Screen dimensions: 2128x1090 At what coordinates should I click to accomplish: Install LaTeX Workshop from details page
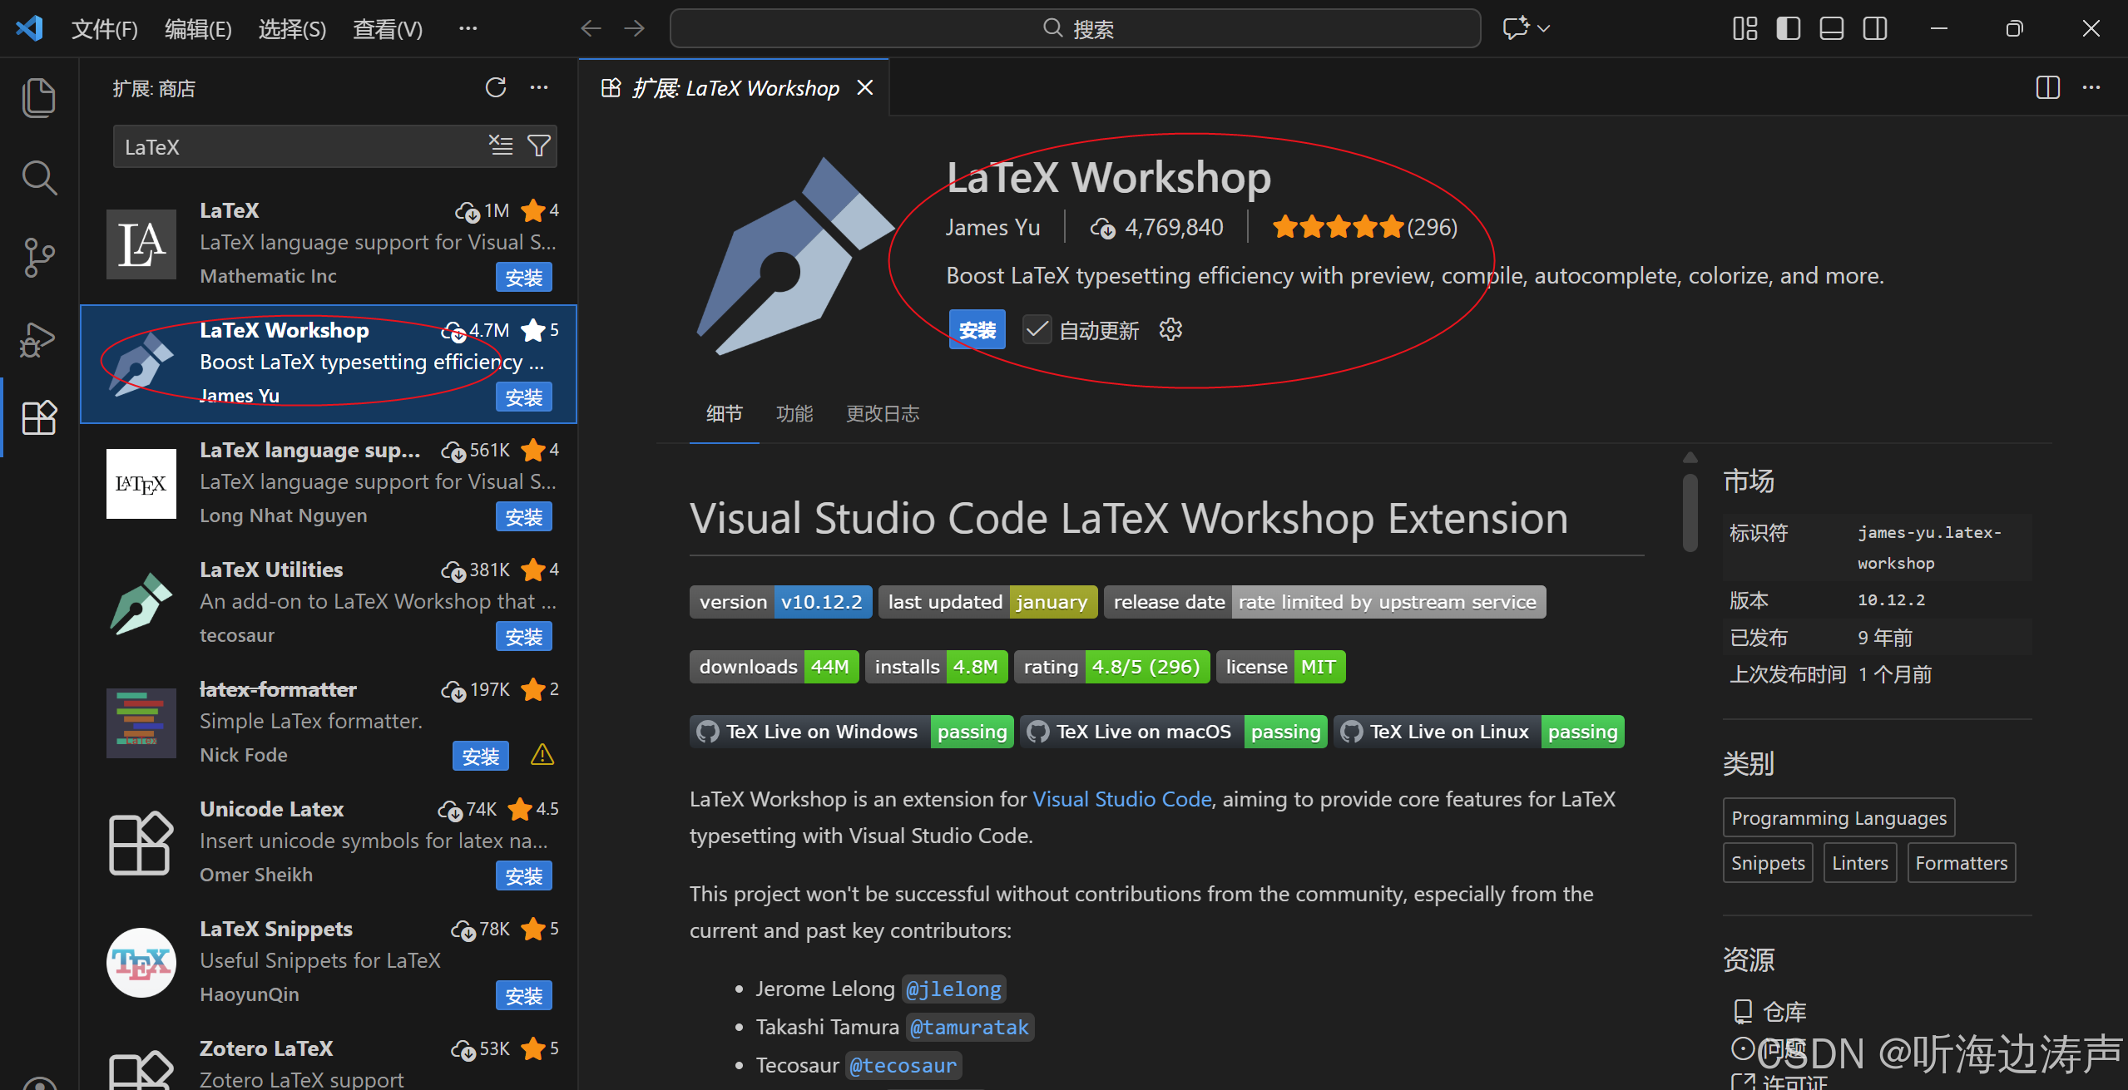(977, 330)
